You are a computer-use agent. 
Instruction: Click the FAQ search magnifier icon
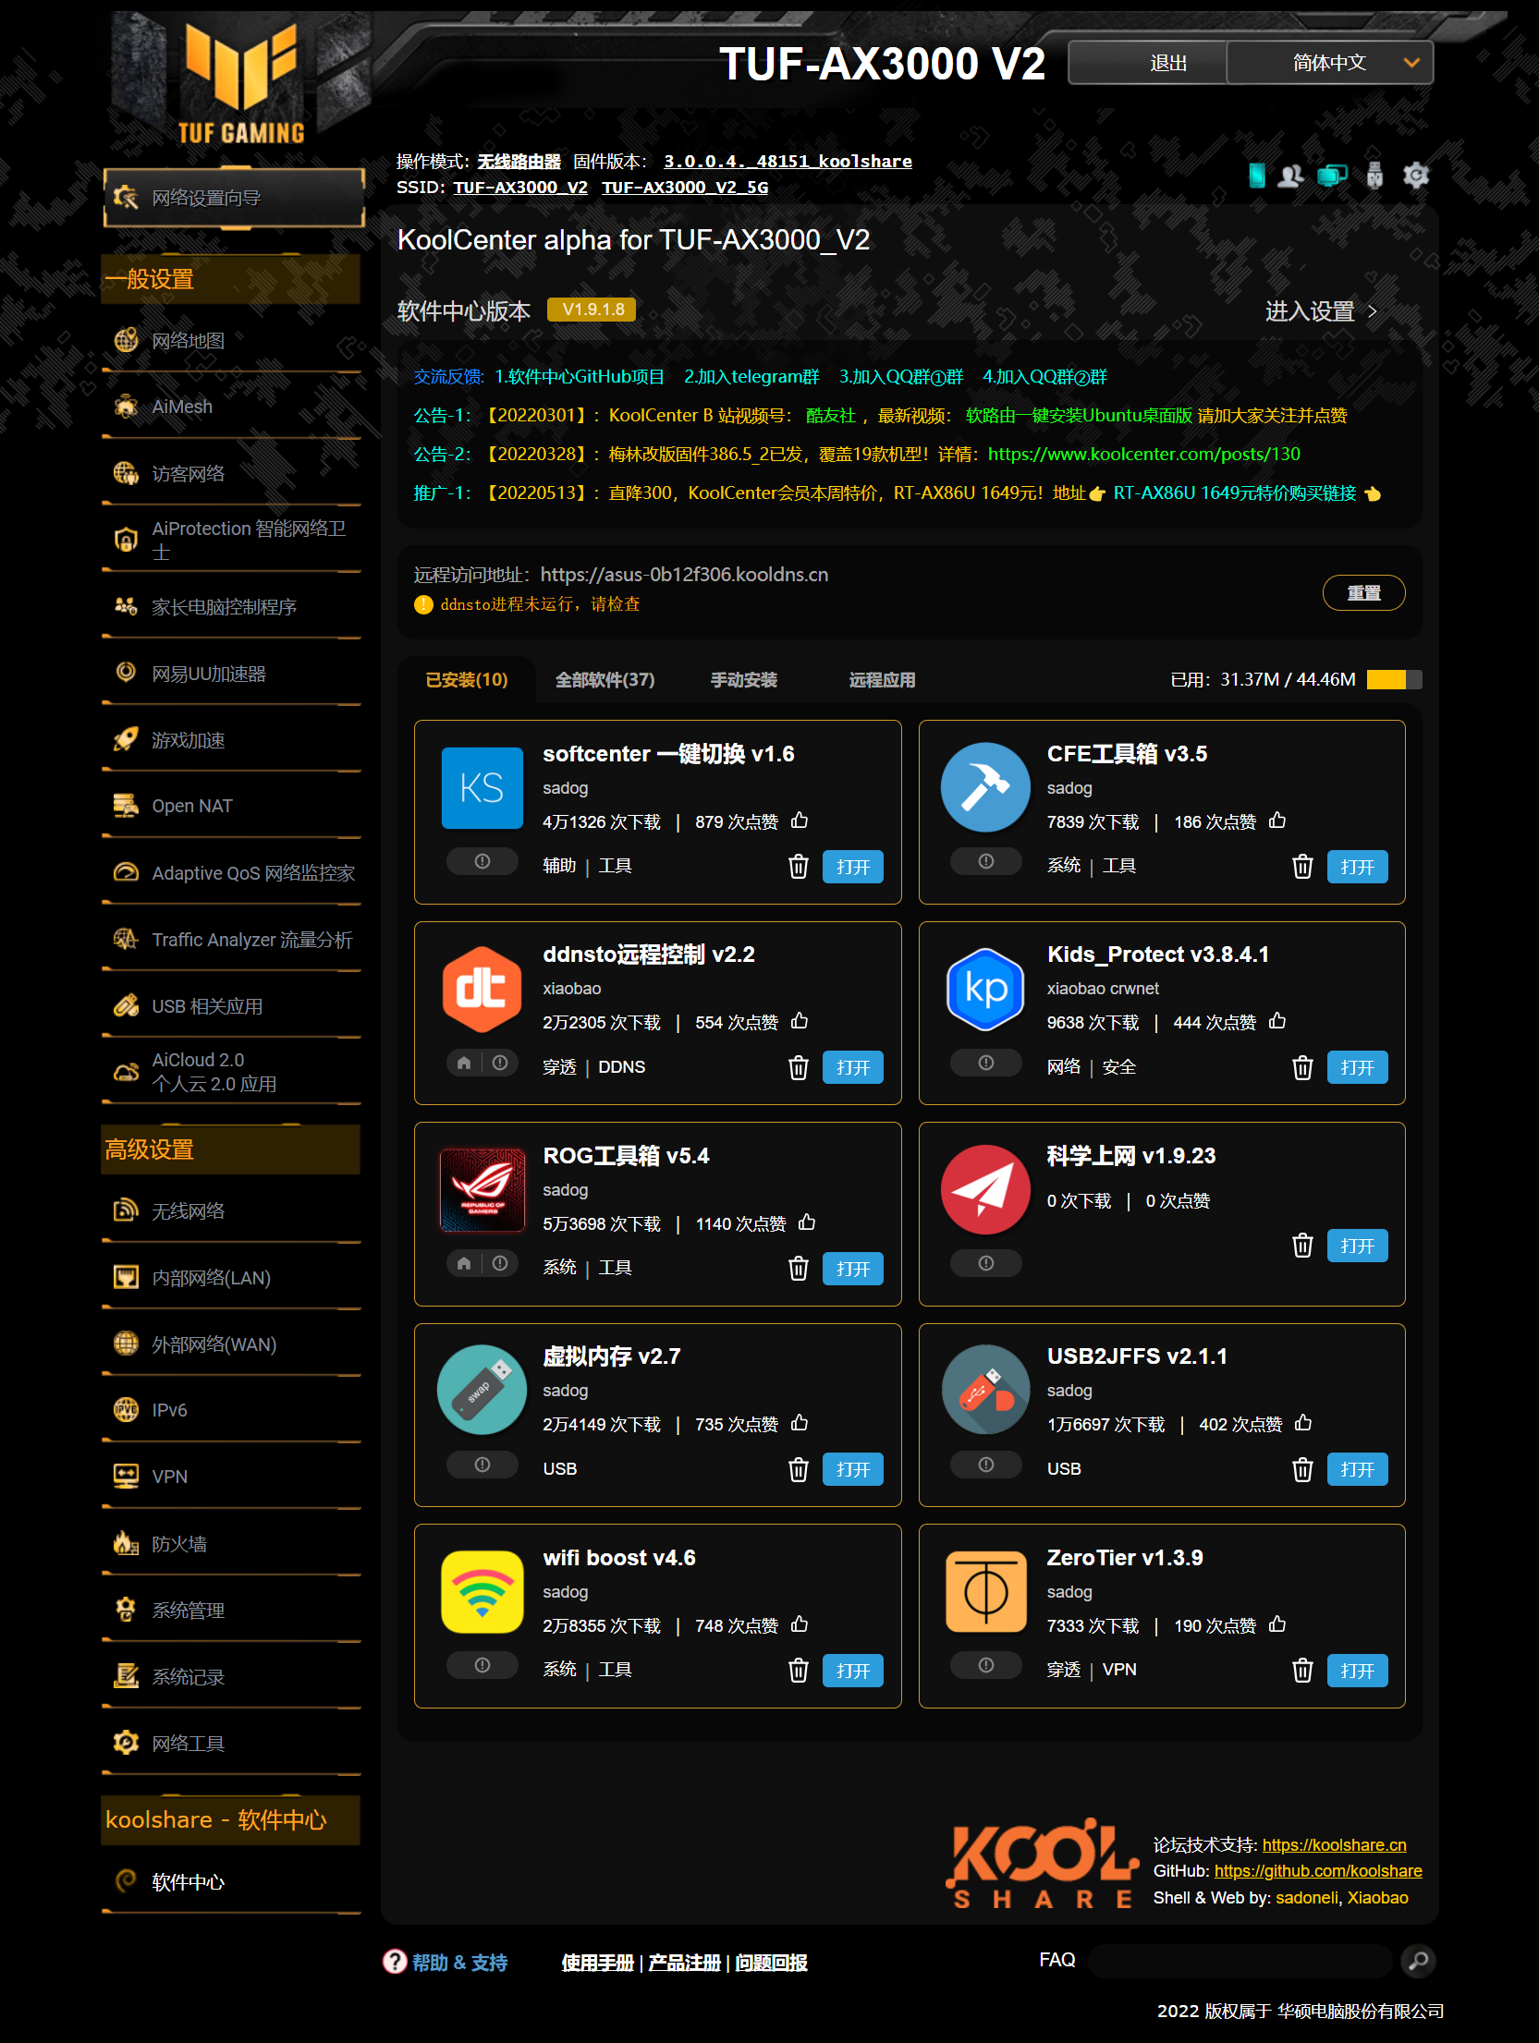pyautogui.click(x=1418, y=1960)
